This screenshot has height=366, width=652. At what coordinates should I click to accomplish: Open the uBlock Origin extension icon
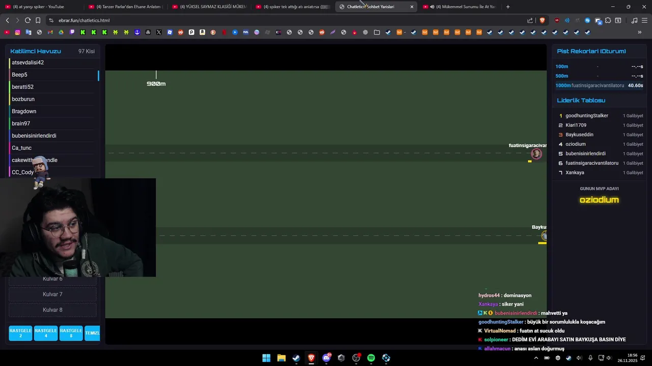click(556, 20)
